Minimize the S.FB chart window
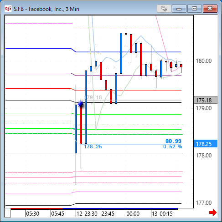Image resolution: width=222 pixels, height=222 pixels. click(x=179, y=9)
